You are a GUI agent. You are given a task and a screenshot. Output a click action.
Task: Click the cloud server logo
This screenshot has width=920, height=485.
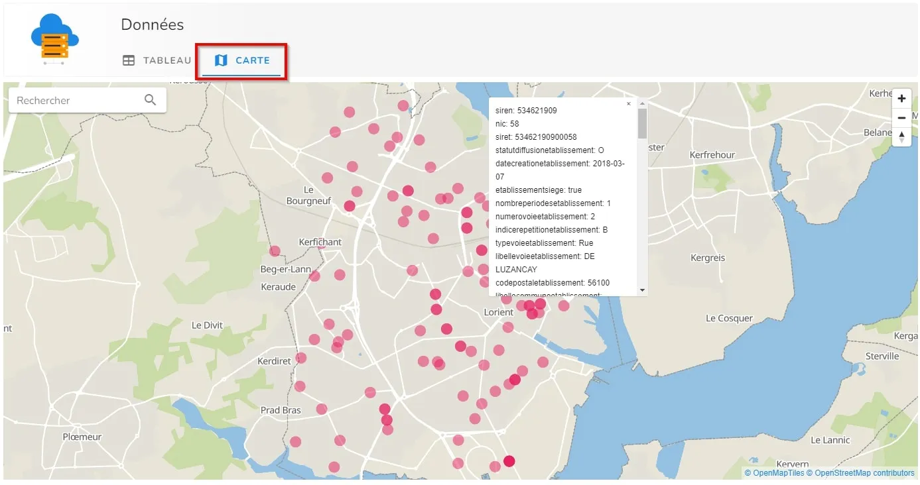(55, 38)
